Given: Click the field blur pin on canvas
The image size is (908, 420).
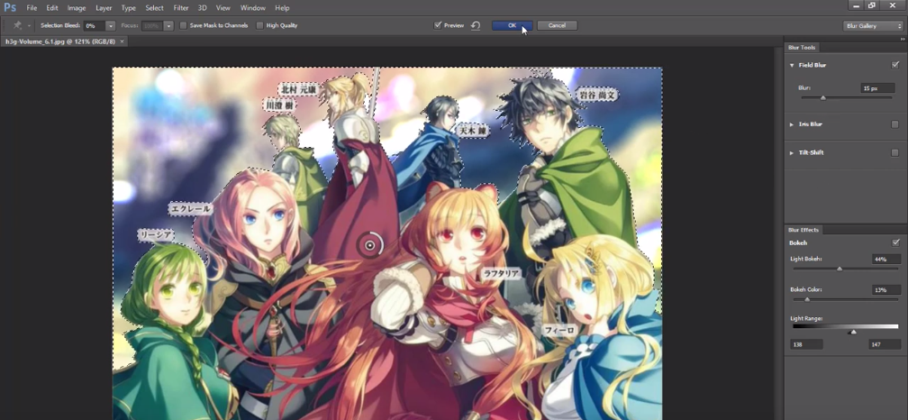Looking at the screenshot, I should pos(369,244).
